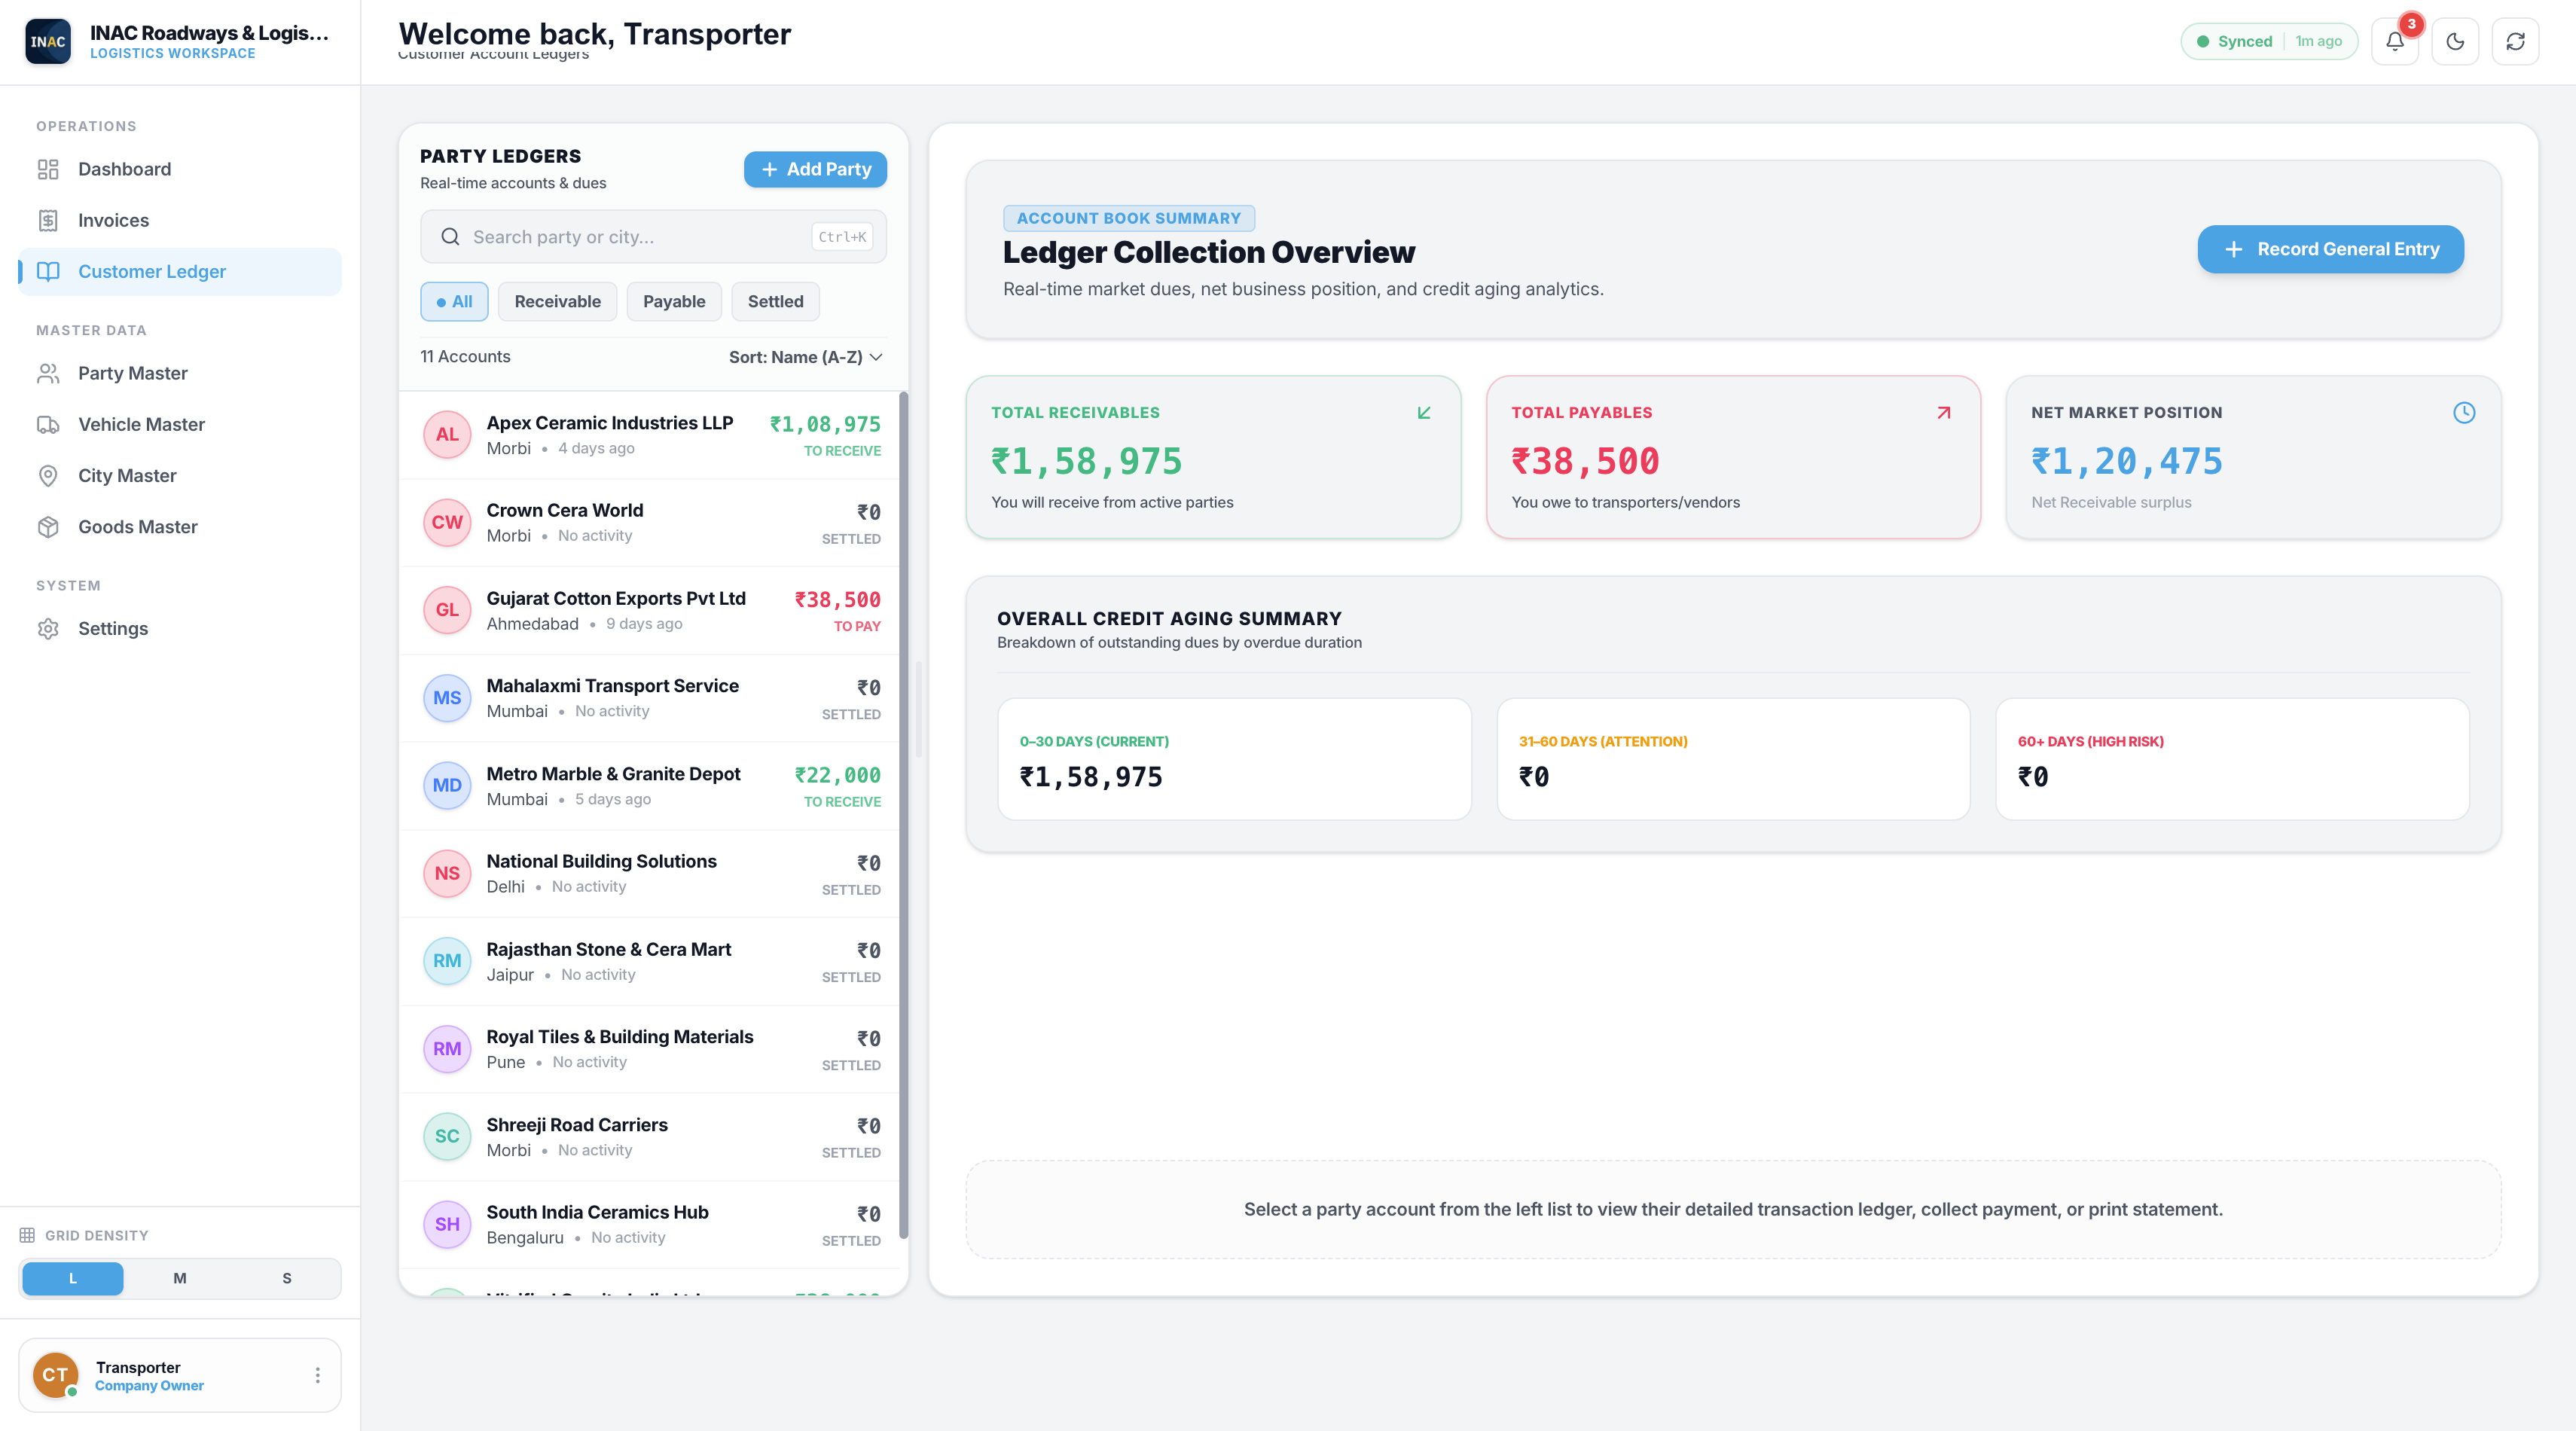2576x1431 pixels.
Task: Select Metro Marble & Granite Depot
Action: [x=651, y=786]
